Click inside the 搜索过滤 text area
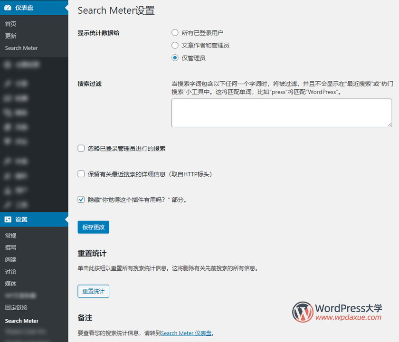 coord(281,113)
